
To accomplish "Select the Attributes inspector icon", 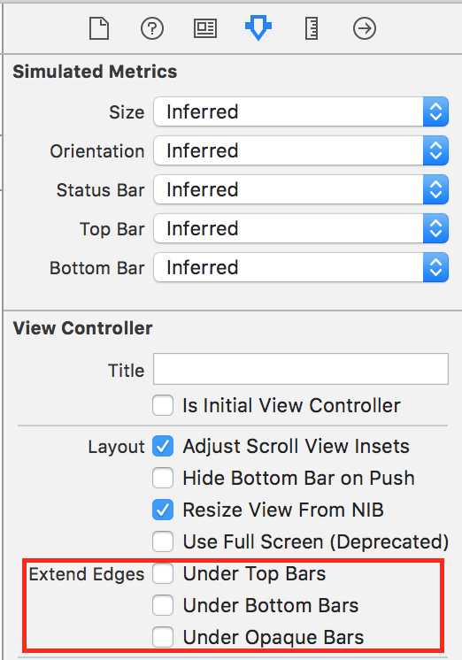I will coord(258,27).
